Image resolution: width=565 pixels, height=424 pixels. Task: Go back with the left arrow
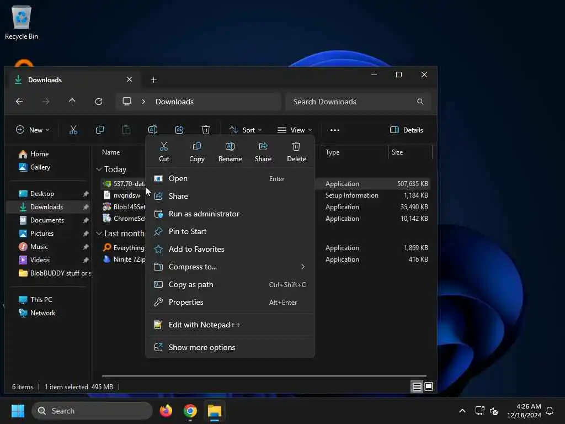(x=19, y=102)
